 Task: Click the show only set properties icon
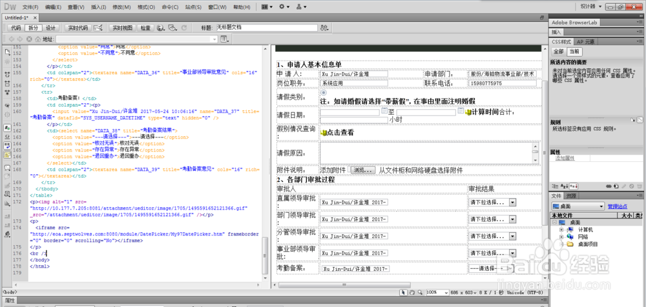pos(573,186)
